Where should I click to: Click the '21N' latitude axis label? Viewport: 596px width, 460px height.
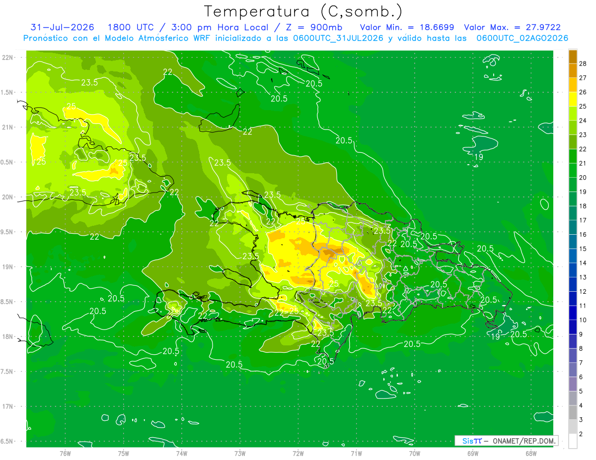pyautogui.click(x=7, y=127)
